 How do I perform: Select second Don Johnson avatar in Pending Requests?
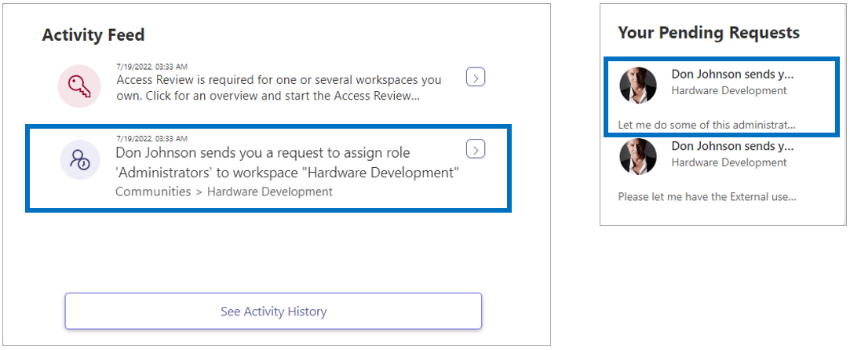click(638, 156)
